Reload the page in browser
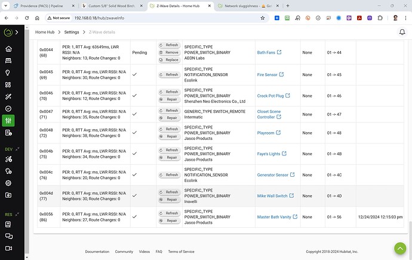The height and width of the screenshot is (260, 412). click(27, 18)
